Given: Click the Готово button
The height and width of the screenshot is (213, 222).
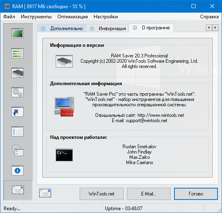Looking at the screenshot, I should pos(196,194).
